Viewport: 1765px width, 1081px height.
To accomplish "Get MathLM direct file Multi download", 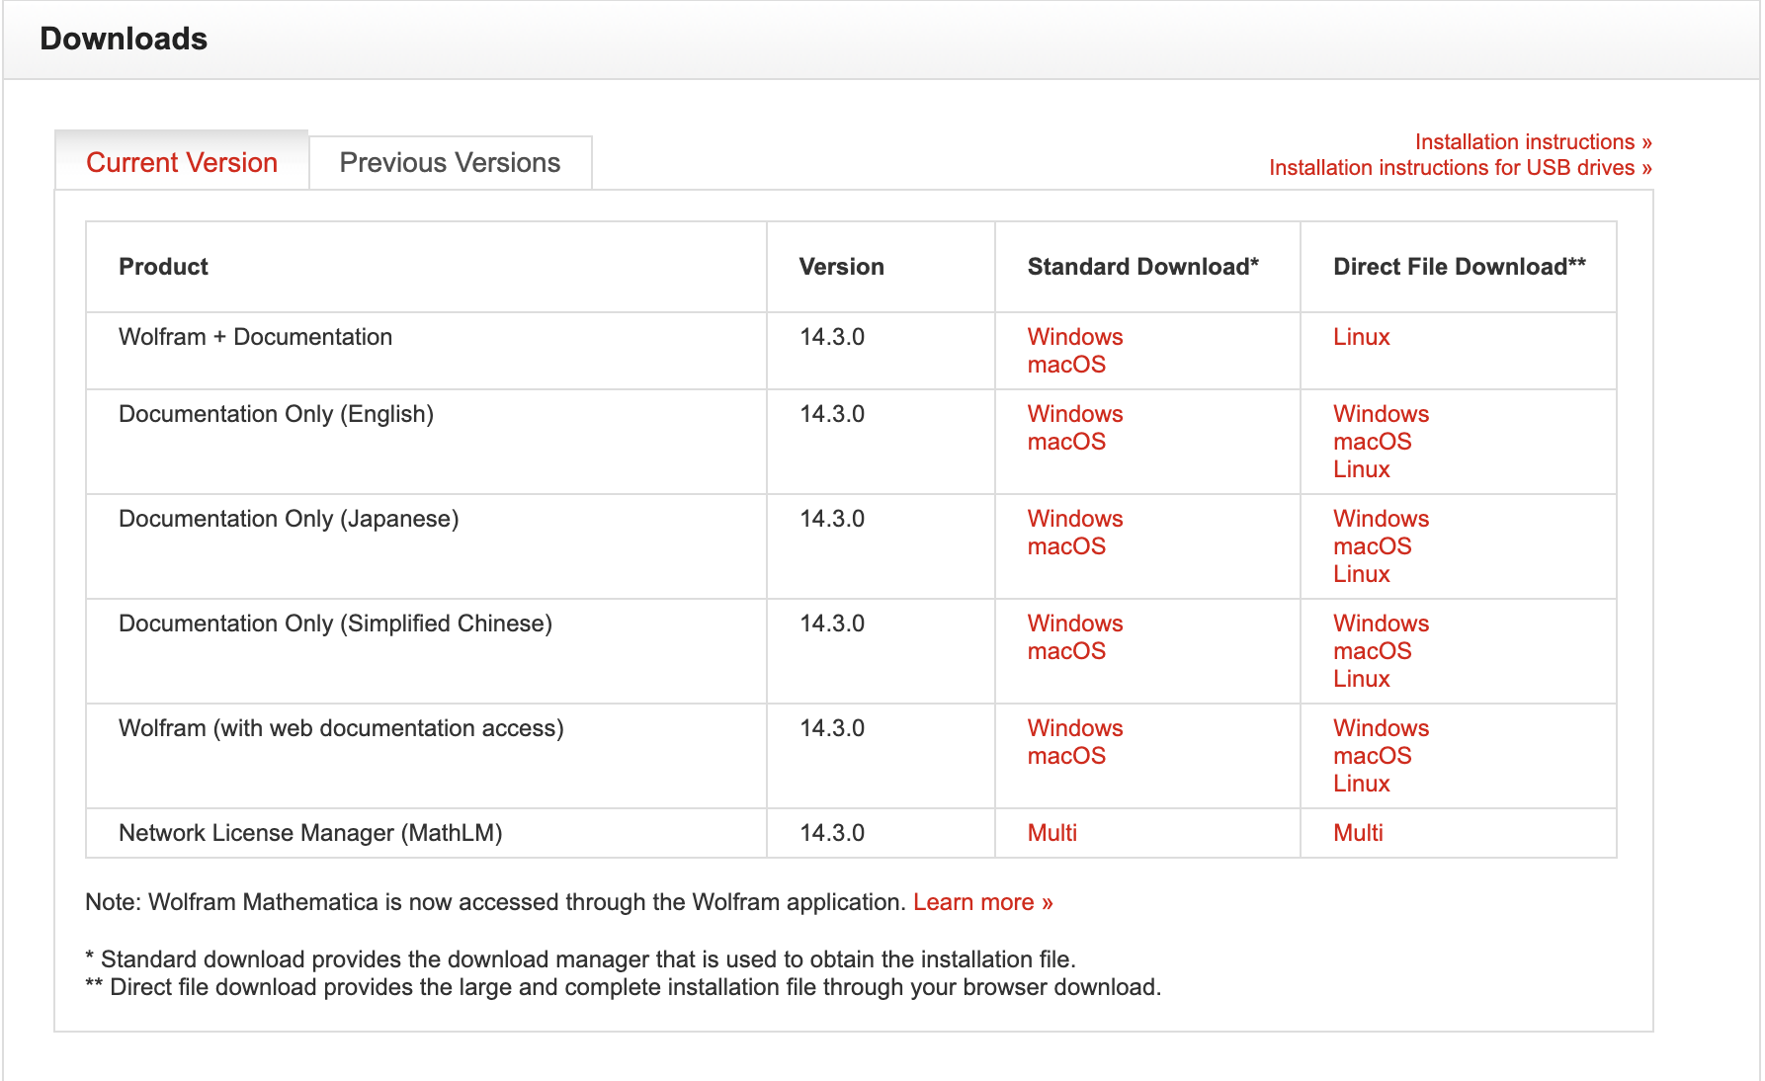I will point(1358,833).
